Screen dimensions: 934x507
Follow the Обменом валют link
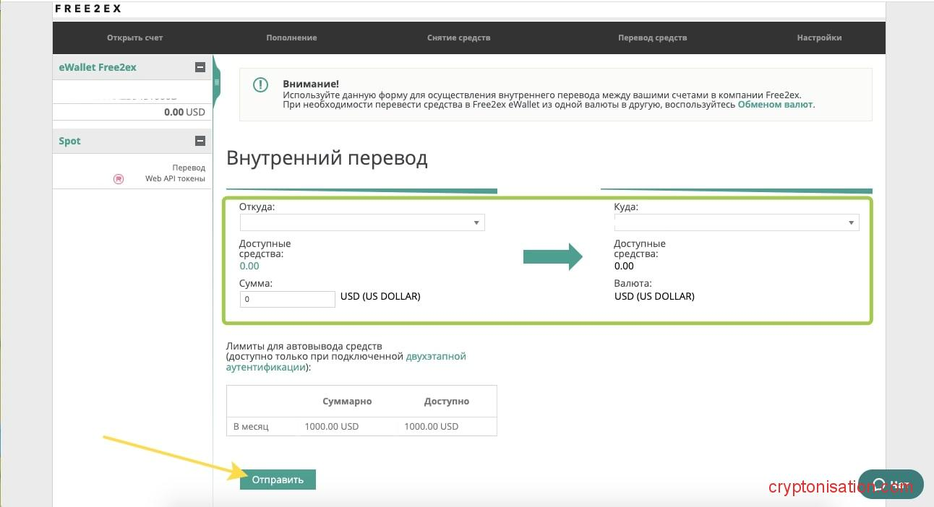point(775,104)
